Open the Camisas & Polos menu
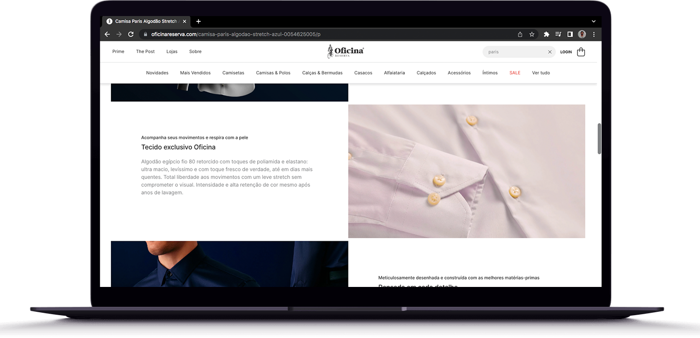 tap(273, 73)
